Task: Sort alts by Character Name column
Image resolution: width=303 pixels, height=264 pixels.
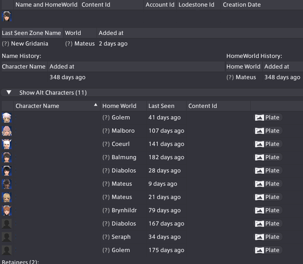Action: [57, 106]
